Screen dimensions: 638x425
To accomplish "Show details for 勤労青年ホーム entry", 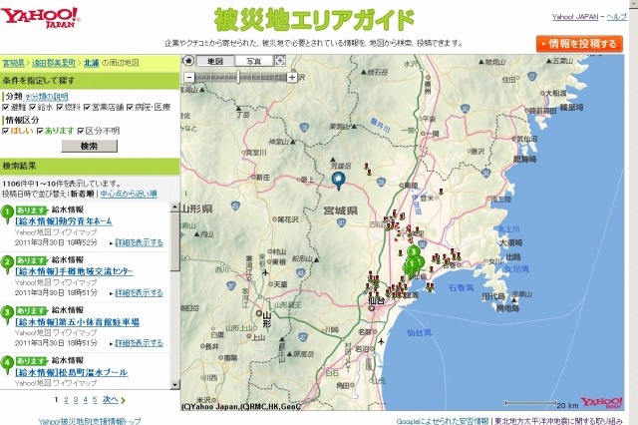I will pyautogui.click(x=140, y=242).
